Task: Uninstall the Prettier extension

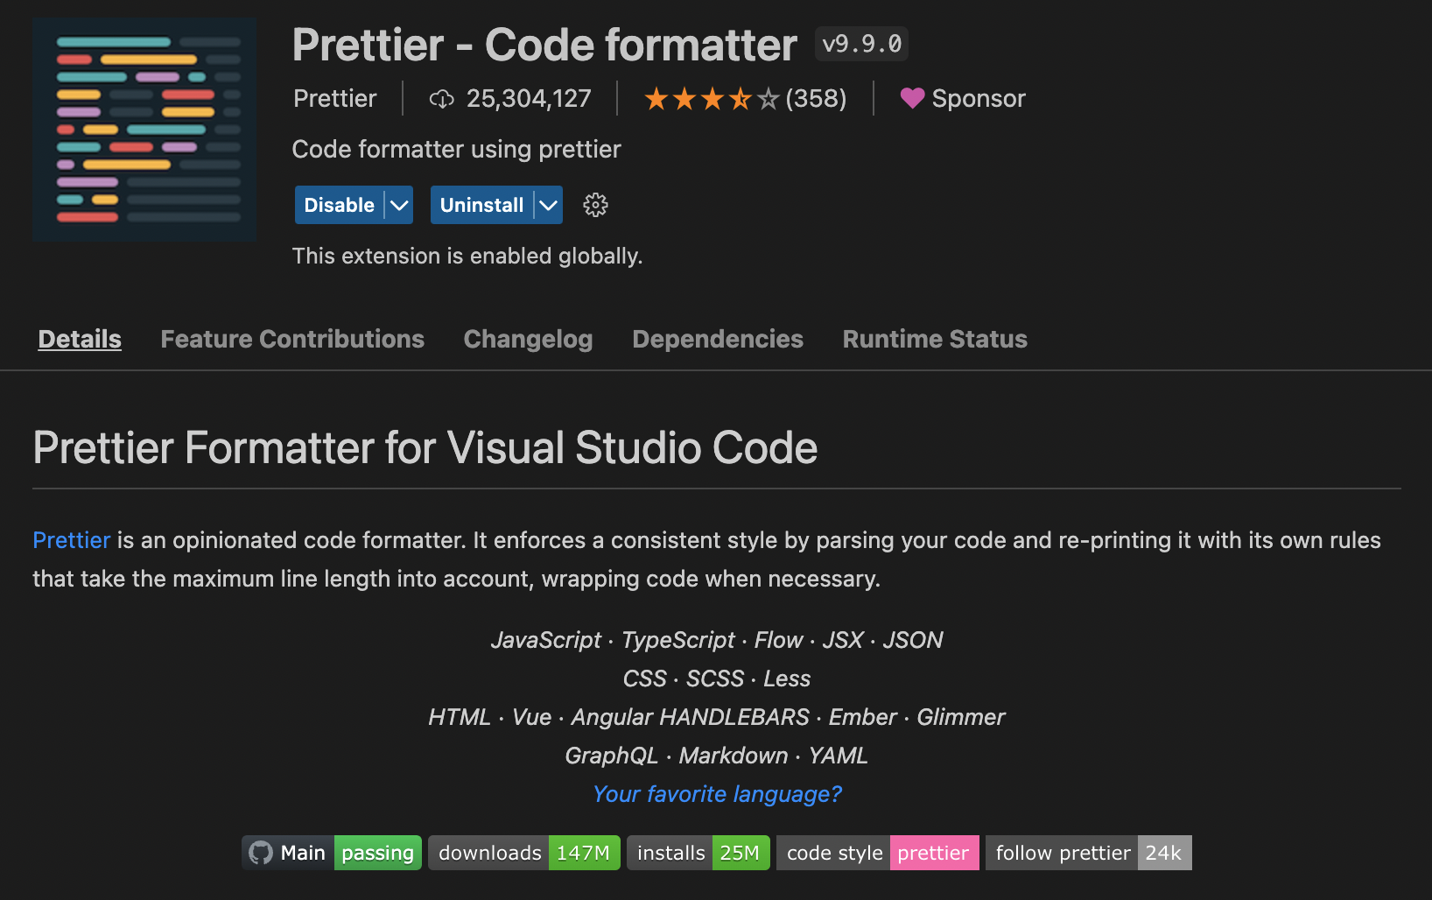Action: [482, 205]
